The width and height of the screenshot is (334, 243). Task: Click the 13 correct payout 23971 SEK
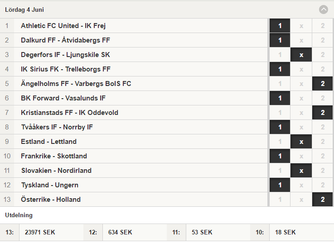(40, 232)
